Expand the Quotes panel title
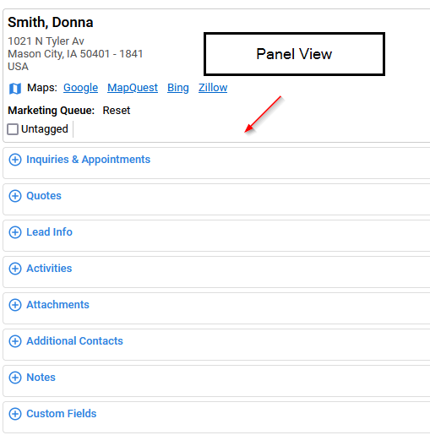This screenshot has width=430, height=446. (x=44, y=196)
